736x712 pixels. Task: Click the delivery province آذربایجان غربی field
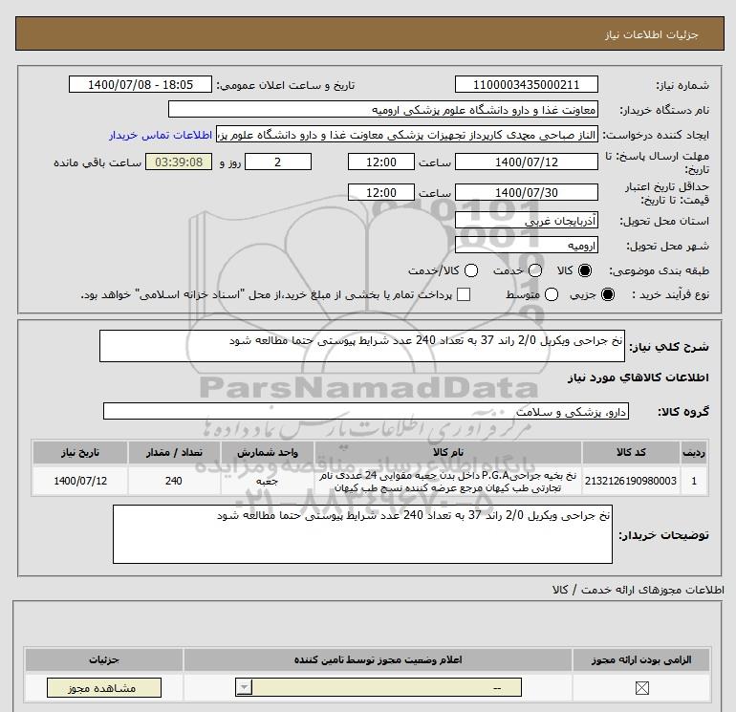click(x=526, y=220)
